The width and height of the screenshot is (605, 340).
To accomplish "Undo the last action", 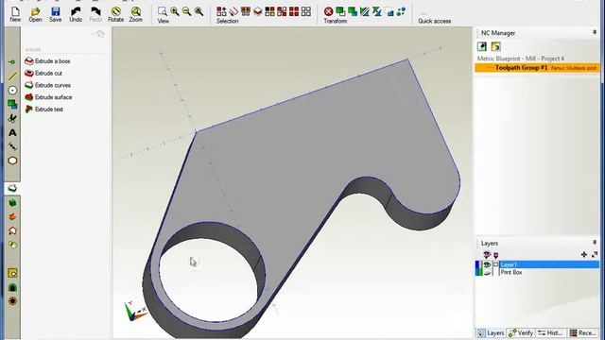I will click(76, 14).
